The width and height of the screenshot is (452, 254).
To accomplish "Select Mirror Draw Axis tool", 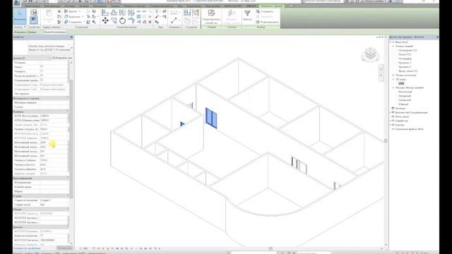I will (x=131, y=13).
